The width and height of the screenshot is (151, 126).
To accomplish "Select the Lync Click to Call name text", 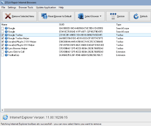I will tap(16, 52).
